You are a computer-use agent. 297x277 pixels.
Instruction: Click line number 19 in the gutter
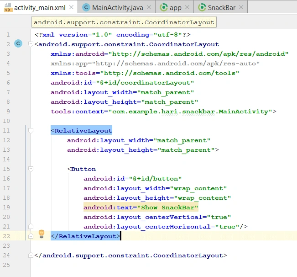click(x=6, y=207)
